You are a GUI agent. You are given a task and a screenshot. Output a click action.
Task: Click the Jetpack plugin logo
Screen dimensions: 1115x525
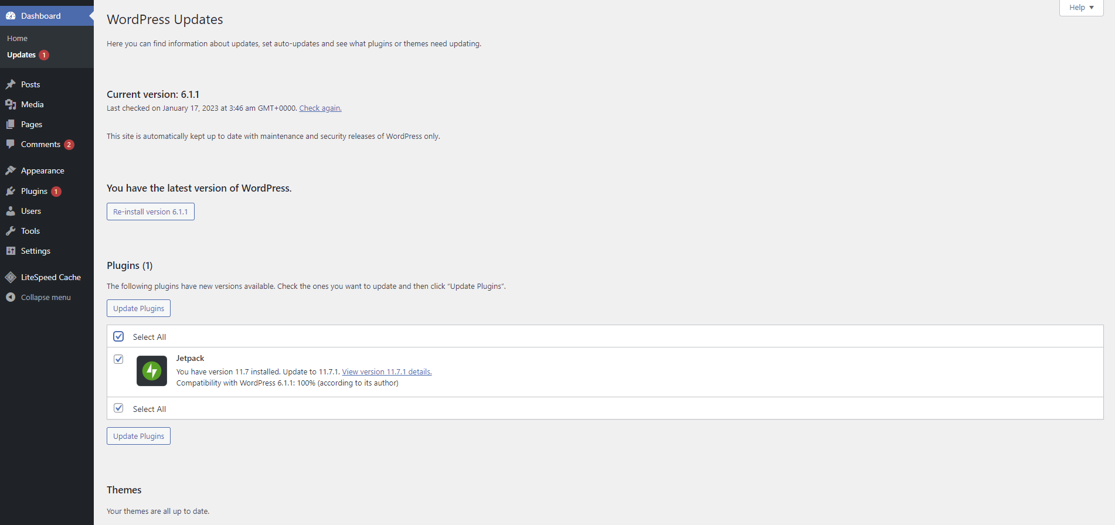(x=152, y=371)
